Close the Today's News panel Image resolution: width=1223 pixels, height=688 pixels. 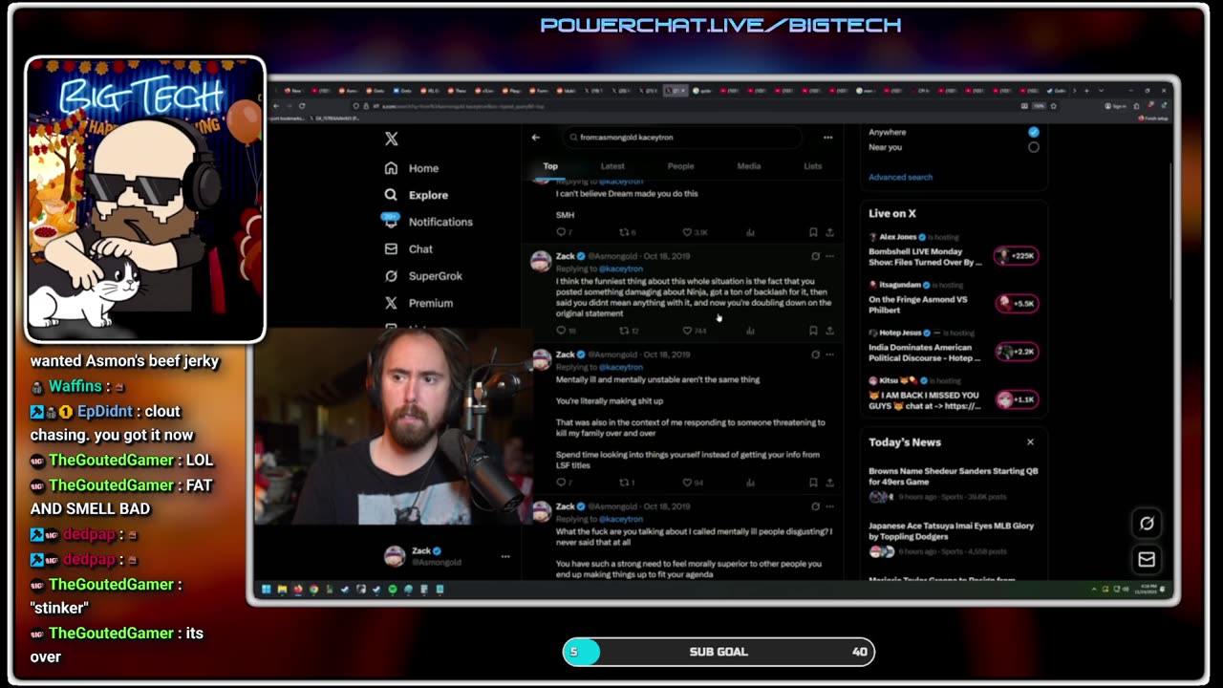click(x=1030, y=442)
